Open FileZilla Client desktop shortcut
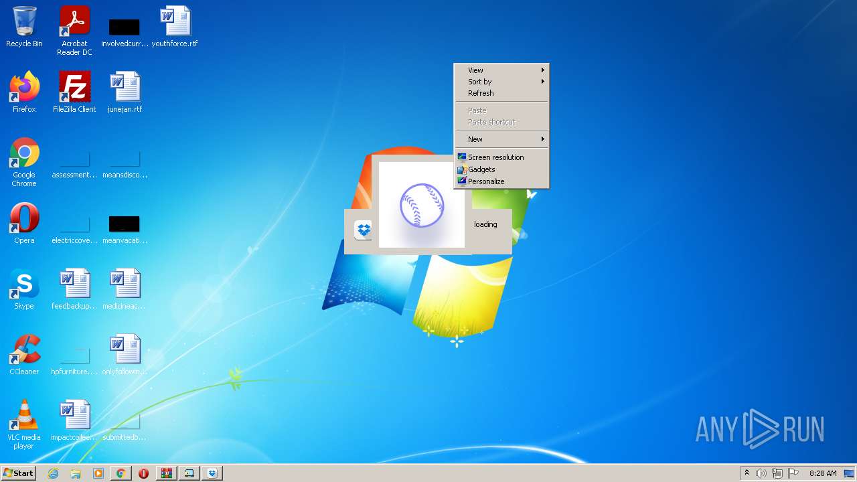Viewport: 857px width, 482px height. click(x=74, y=92)
